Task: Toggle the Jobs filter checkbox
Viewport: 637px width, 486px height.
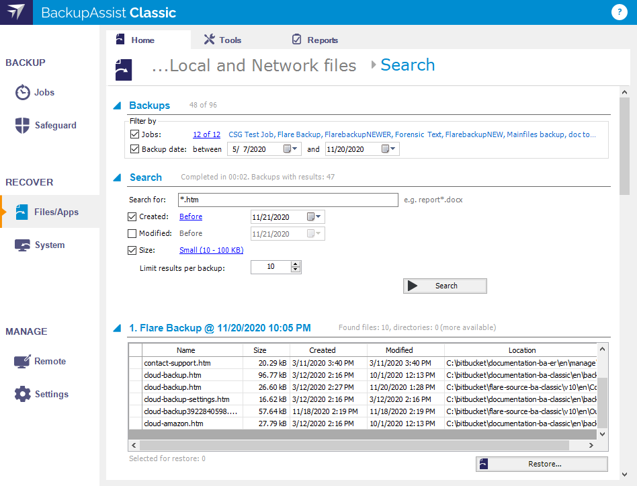Action: tap(134, 134)
